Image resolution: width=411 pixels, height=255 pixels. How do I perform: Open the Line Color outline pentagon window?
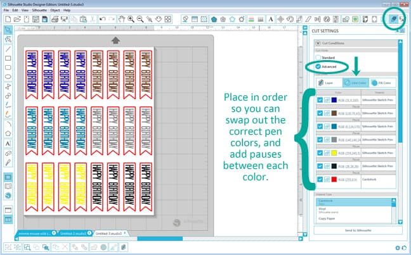[232, 19]
